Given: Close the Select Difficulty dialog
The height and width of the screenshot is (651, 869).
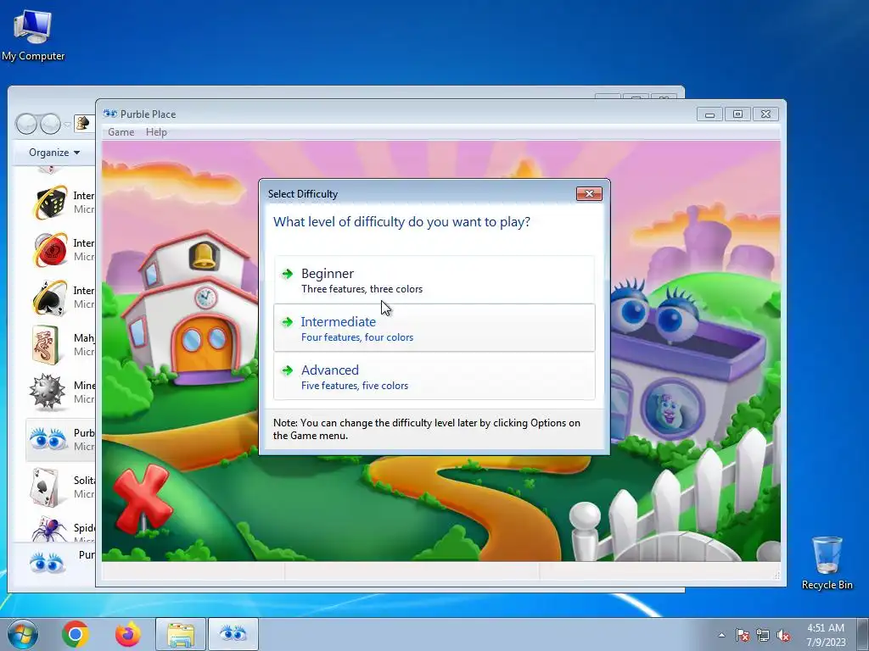Looking at the screenshot, I should [589, 194].
